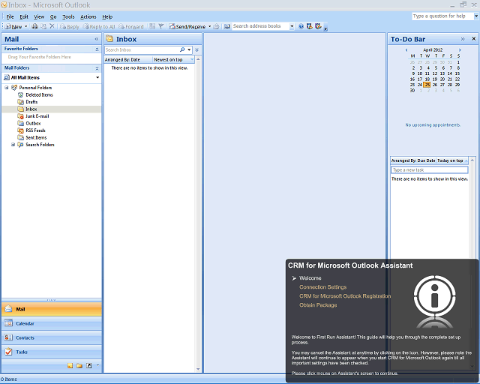The height and width of the screenshot is (384, 480).
Task: Select April 25 in the calendar
Action: pos(427,85)
